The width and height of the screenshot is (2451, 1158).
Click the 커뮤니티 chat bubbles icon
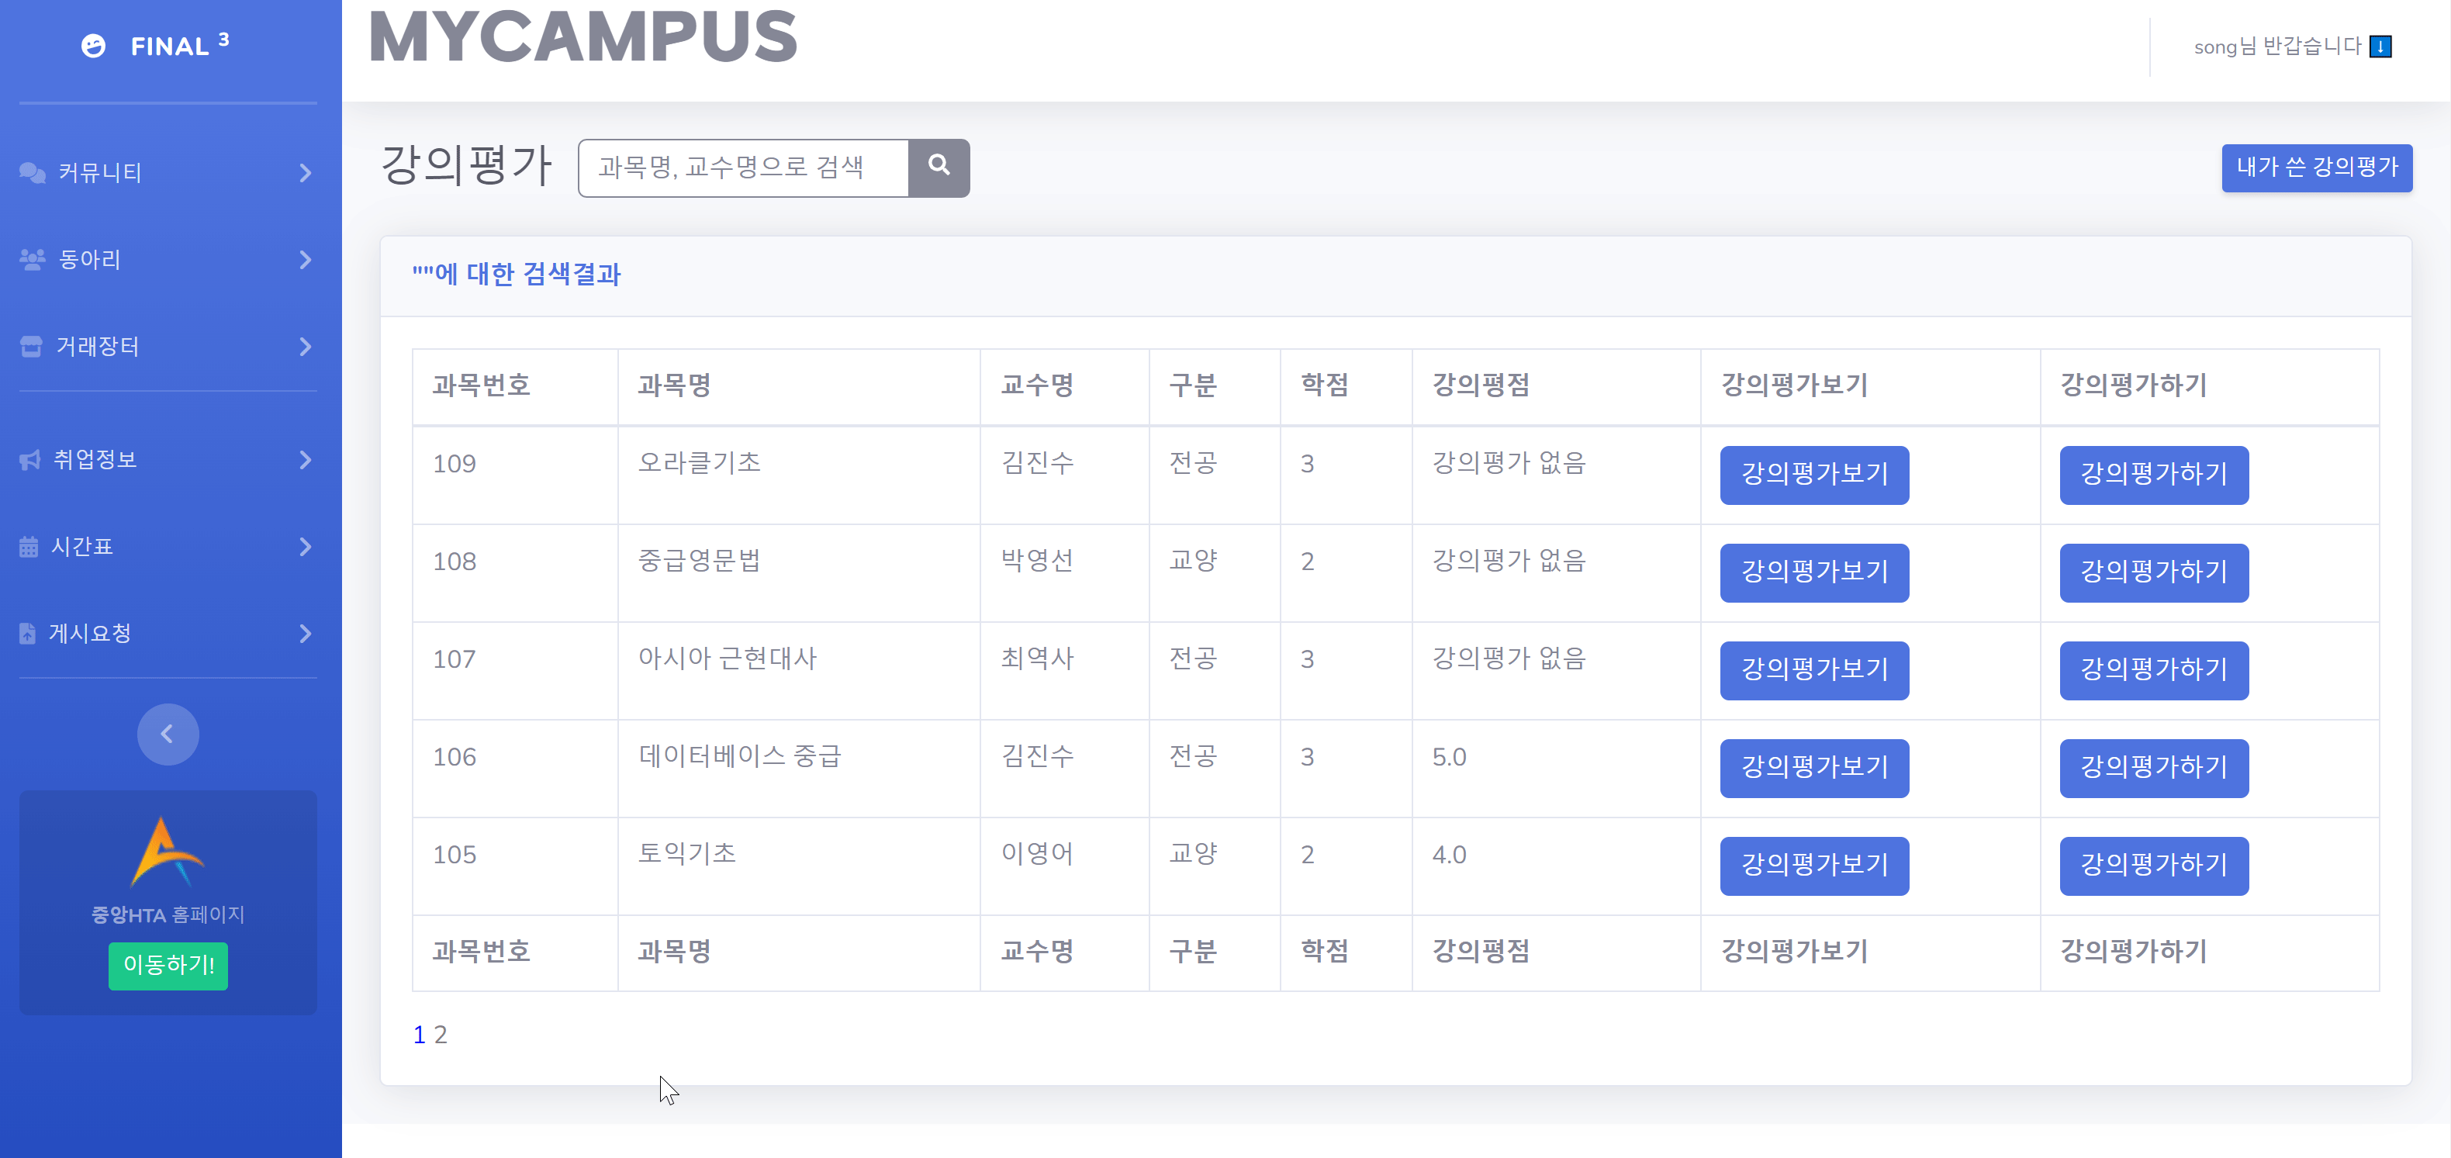(33, 172)
